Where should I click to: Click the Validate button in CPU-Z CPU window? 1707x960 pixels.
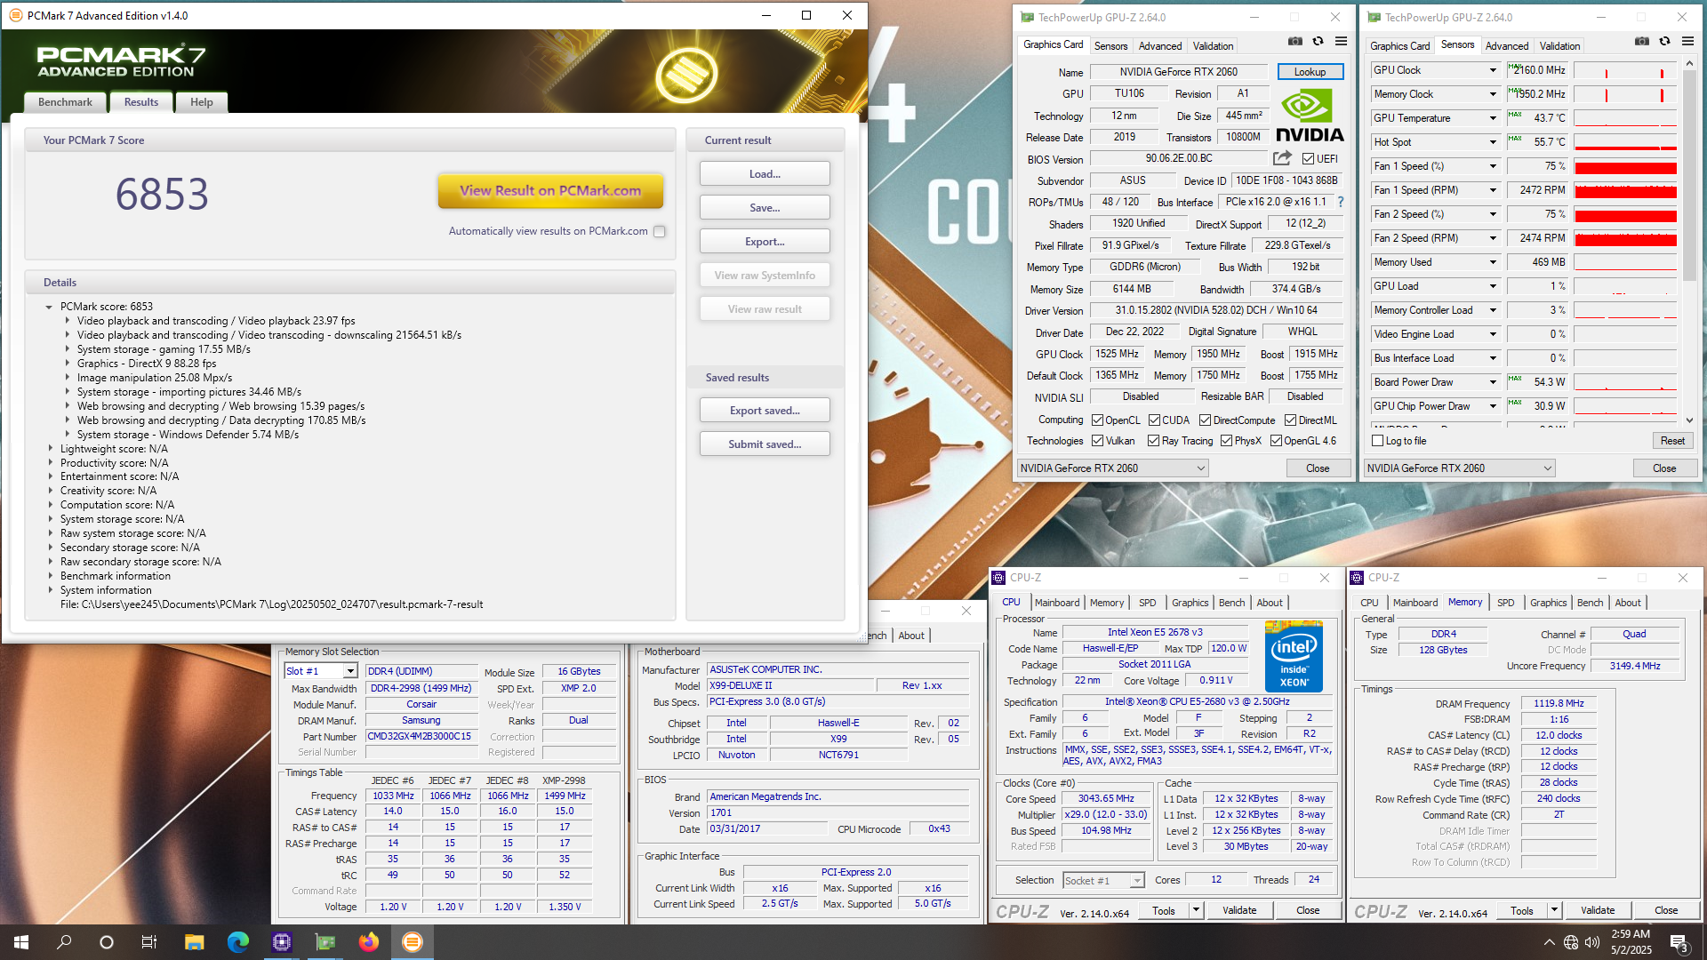pos(1238,910)
